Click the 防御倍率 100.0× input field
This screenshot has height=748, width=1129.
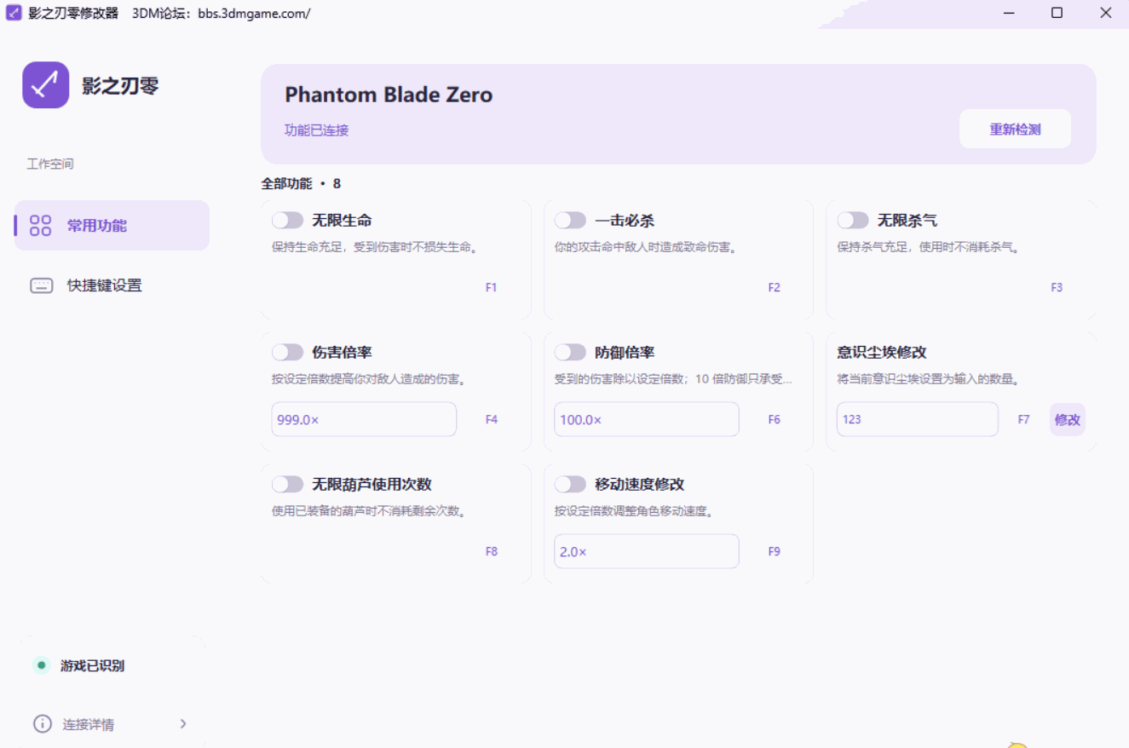(x=647, y=419)
